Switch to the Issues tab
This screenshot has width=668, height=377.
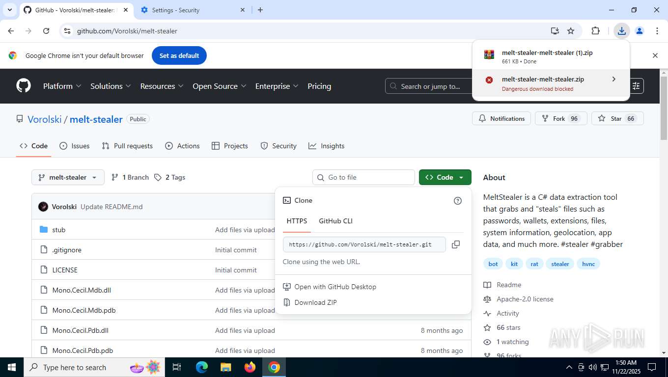click(x=74, y=146)
